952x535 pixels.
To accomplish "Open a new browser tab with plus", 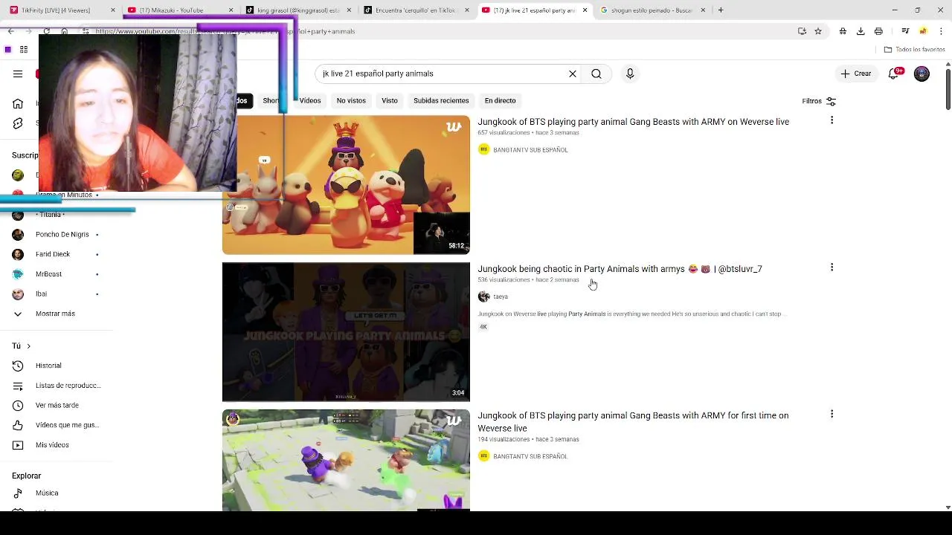I will click(721, 10).
